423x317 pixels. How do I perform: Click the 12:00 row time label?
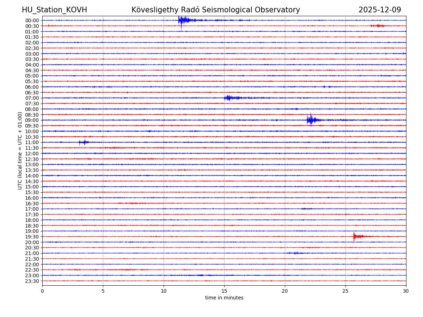32,154
